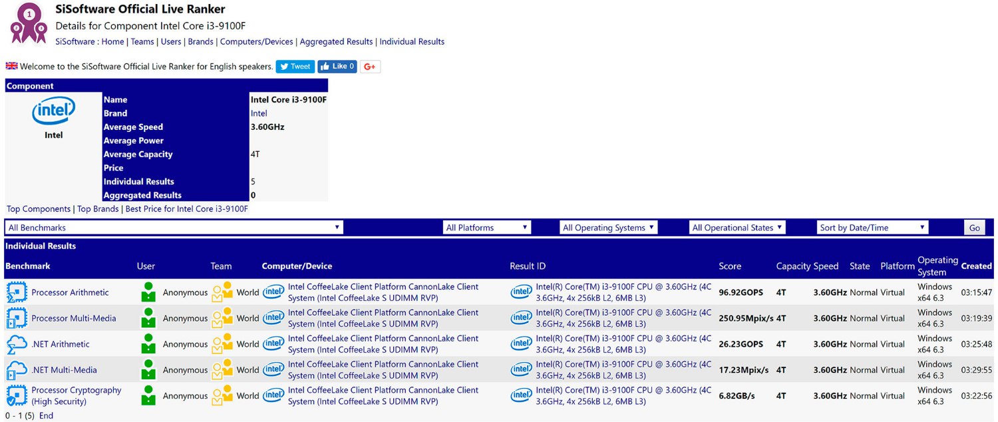Click the UK flag language icon
Image resolution: width=998 pixels, height=422 pixels.
[x=11, y=66]
